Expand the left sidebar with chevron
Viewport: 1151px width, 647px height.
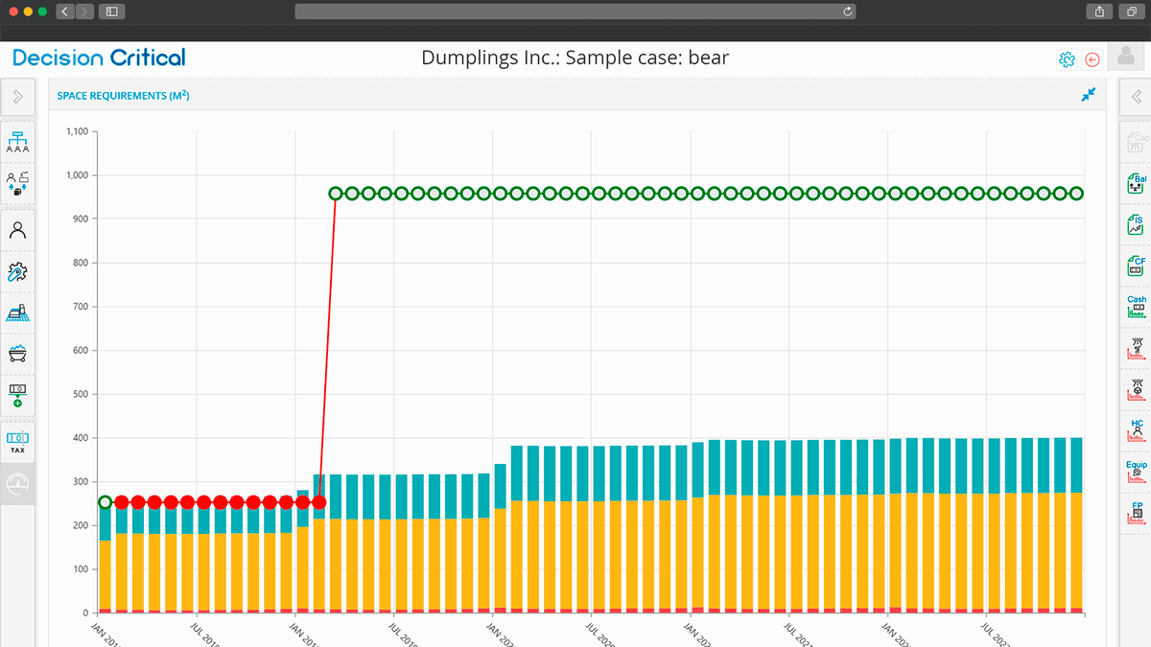pyautogui.click(x=17, y=97)
